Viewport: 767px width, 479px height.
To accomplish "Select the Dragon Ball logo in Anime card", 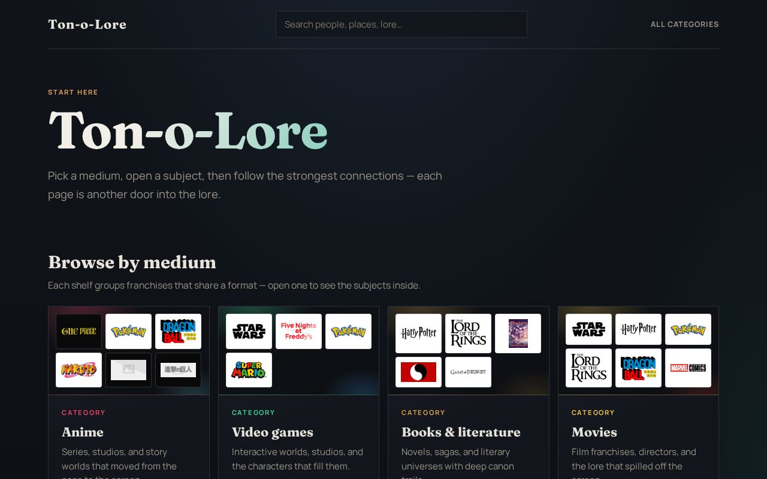I will (x=179, y=331).
